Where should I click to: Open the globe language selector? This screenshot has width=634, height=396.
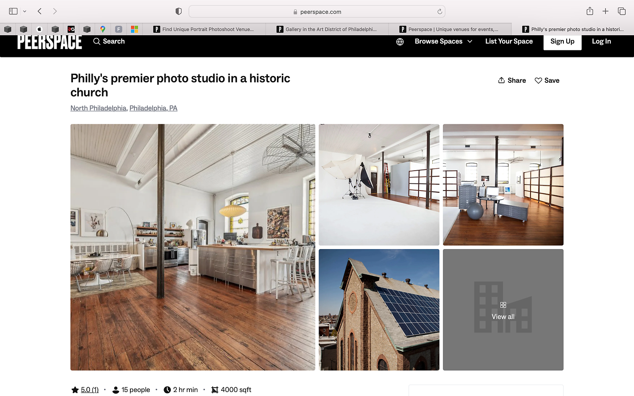(x=400, y=42)
